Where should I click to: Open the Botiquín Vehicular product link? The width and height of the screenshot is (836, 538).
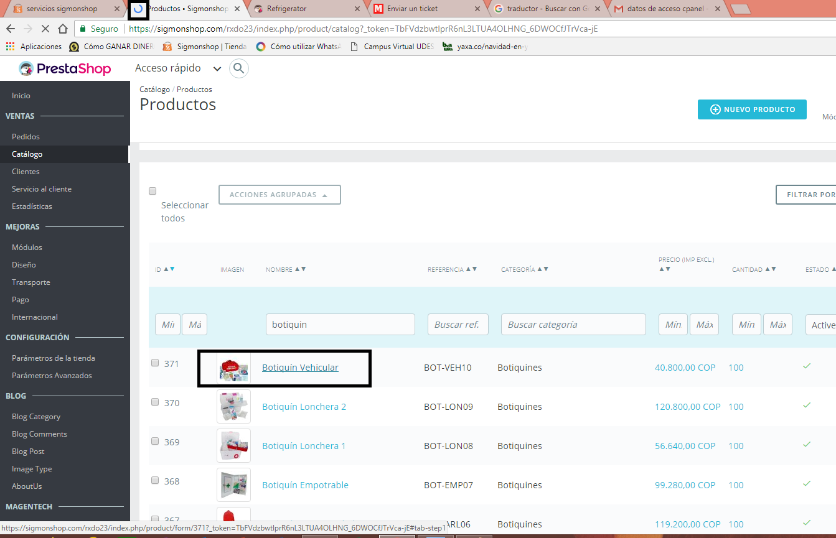(300, 368)
